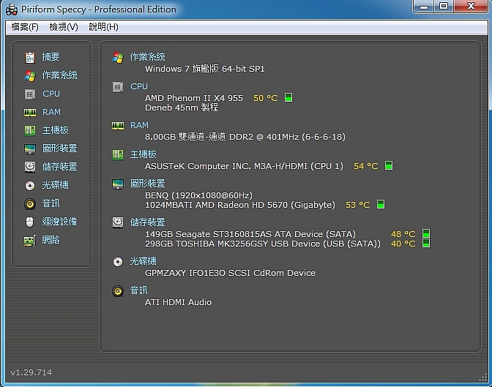Screen dimensions: 492x387
Task: Click the 音訊 speaker icon in sidebar
Action: click(30, 204)
